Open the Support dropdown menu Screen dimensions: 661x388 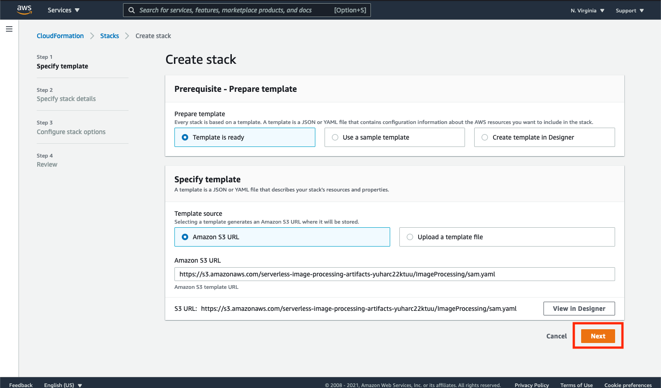[x=630, y=11]
